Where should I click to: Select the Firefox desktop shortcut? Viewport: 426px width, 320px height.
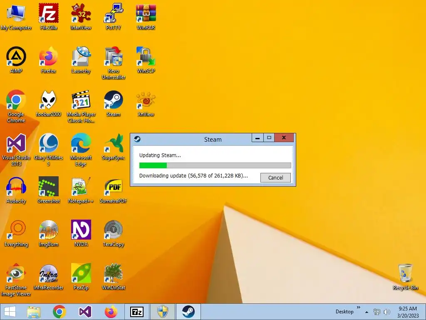48,60
